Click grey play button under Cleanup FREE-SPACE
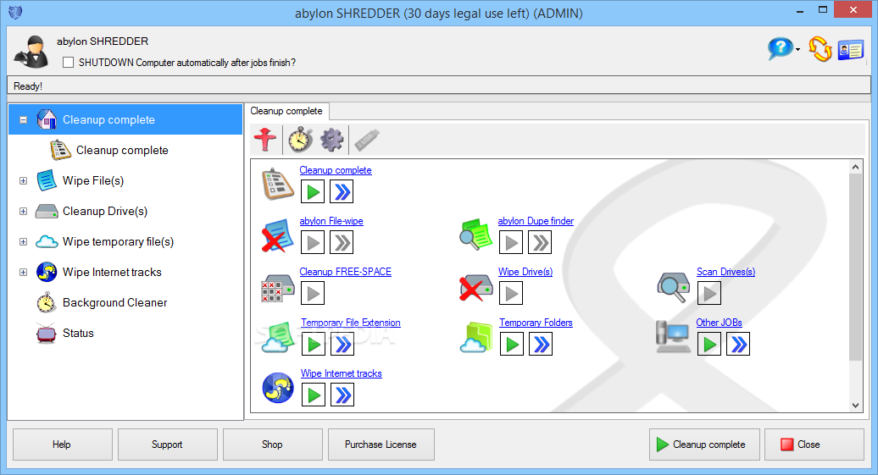The width and height of the screenshot is (878, 475). [313, 293]
